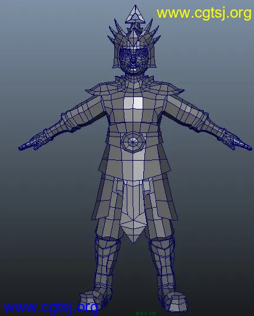Select the knee guard at image left
The image size is (254, 316).
click(107, 247)
